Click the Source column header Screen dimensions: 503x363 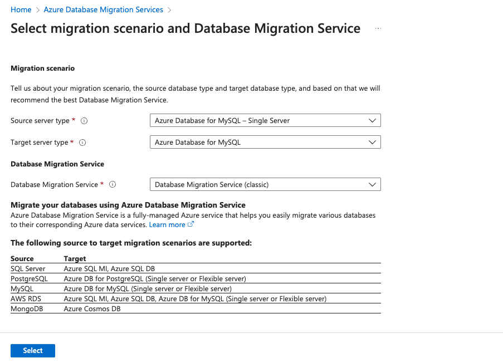[22, 258]
